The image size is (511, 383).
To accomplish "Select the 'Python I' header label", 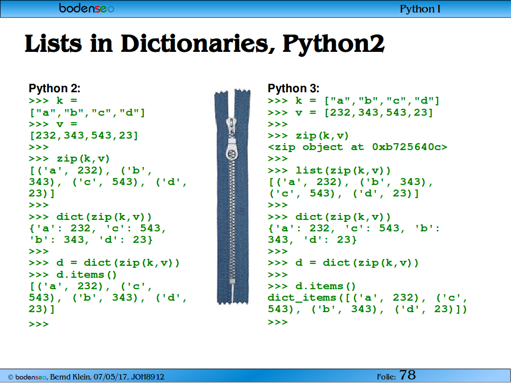I will click(420, 9).
